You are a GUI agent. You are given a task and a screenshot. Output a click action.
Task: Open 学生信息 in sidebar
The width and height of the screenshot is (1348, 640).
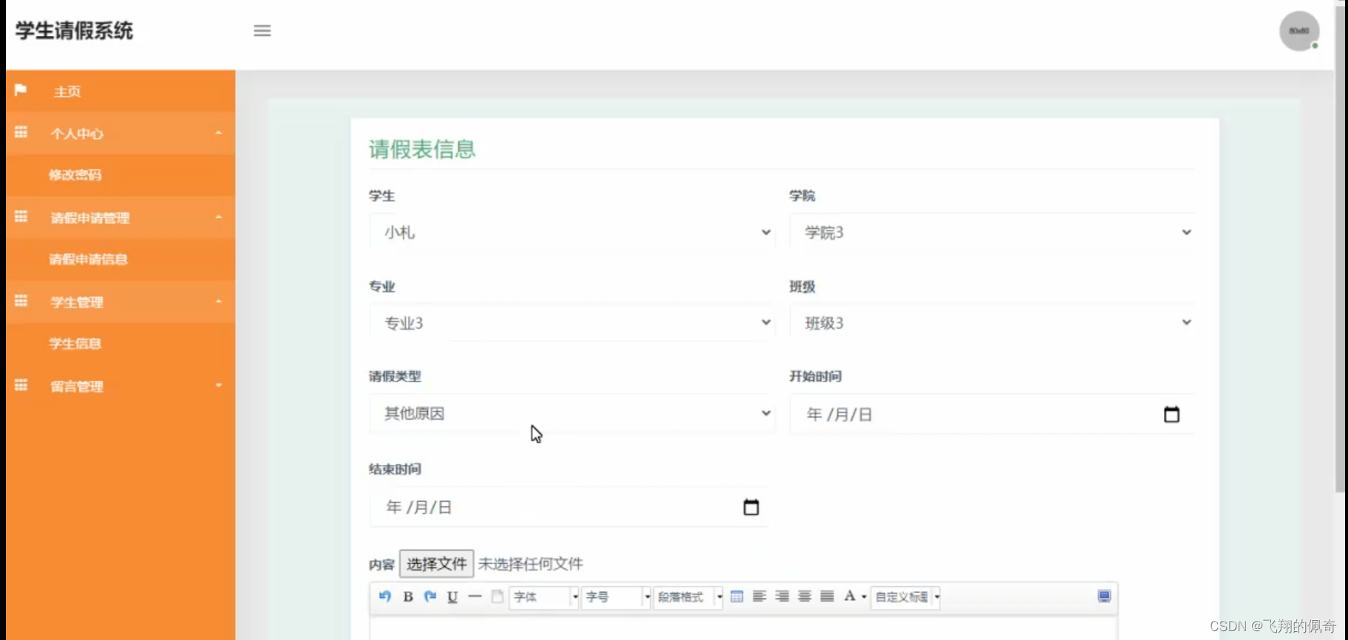(x=75, y=344)
